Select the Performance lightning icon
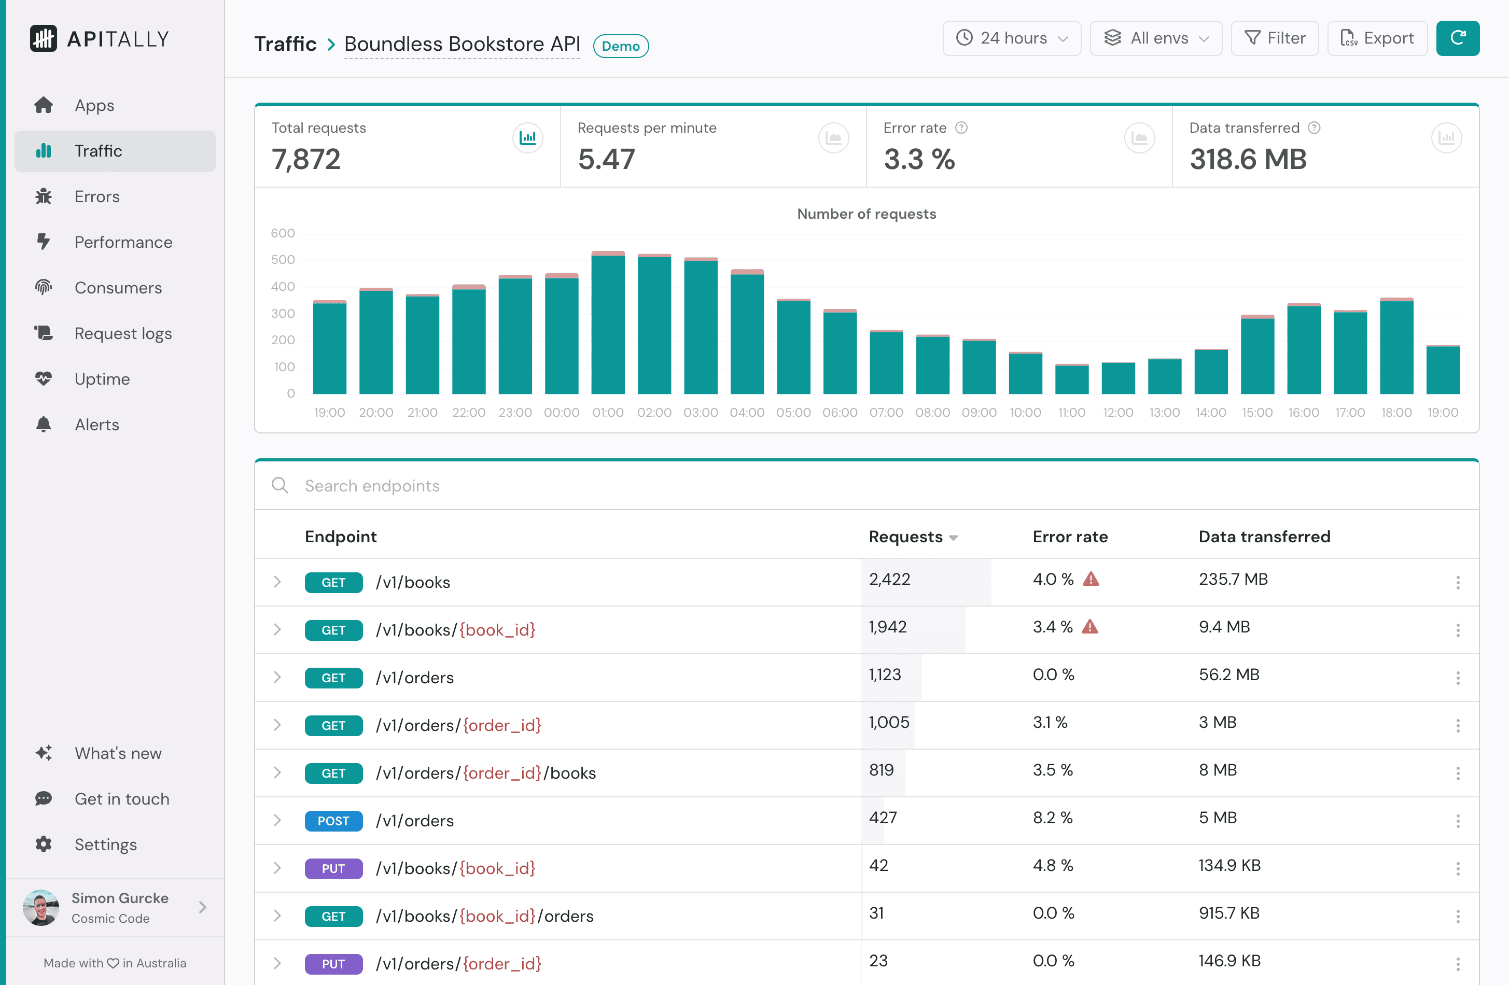Image resolution: width=1509 pixels, height=985 pixels. pyautogui.click(x=44, y=242)
